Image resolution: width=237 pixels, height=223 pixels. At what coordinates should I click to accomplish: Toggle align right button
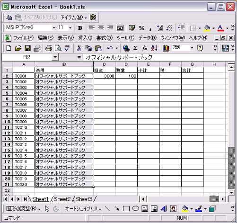[110, 28]
